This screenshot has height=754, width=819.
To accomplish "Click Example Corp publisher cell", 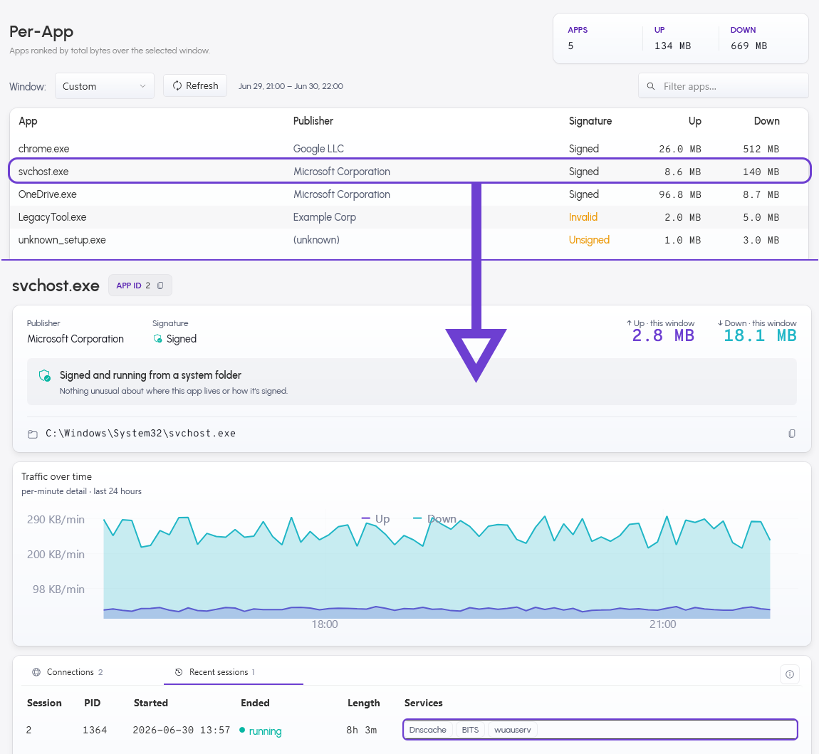I will coord(324,217).
